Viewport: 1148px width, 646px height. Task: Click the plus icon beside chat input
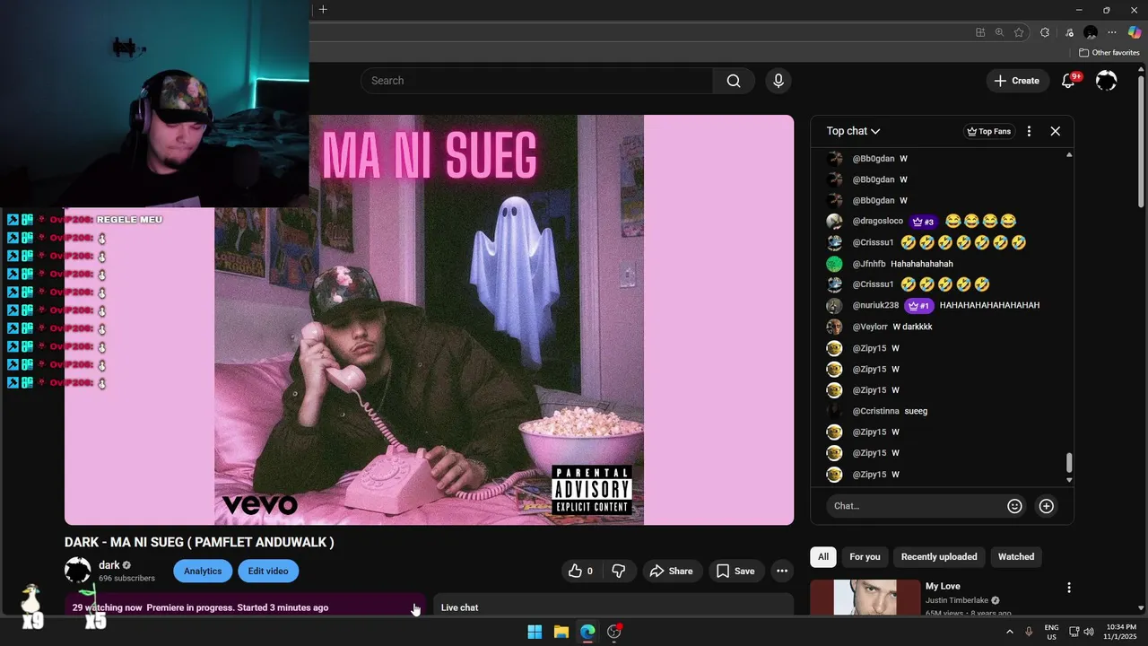(x=1046, y=506)
